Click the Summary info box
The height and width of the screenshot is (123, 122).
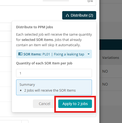pos(54,87)
